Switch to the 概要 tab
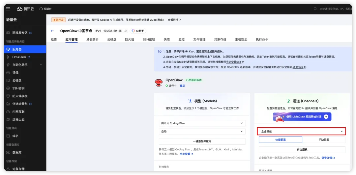This screenshot has height=175, width=356. pos(54,39)
